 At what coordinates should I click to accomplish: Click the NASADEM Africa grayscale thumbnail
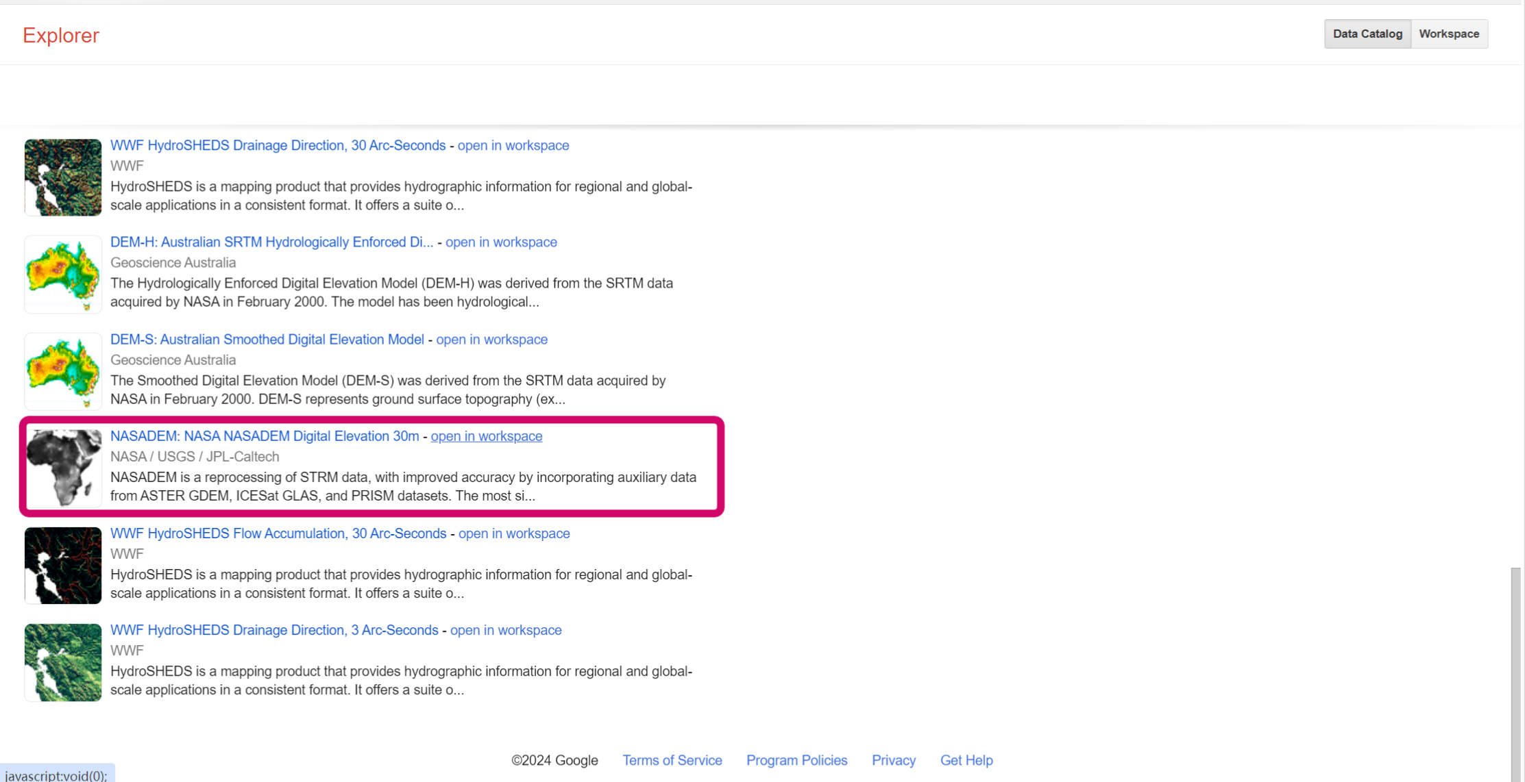click(x=63, y=468)
